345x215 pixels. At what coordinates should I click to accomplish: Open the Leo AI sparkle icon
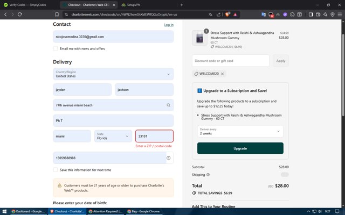pos(326,15)
